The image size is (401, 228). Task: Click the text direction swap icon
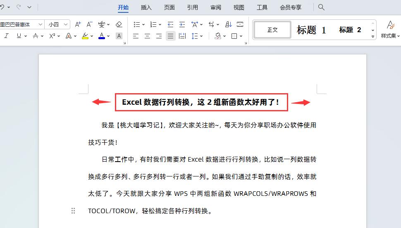(x=211, y=24)
